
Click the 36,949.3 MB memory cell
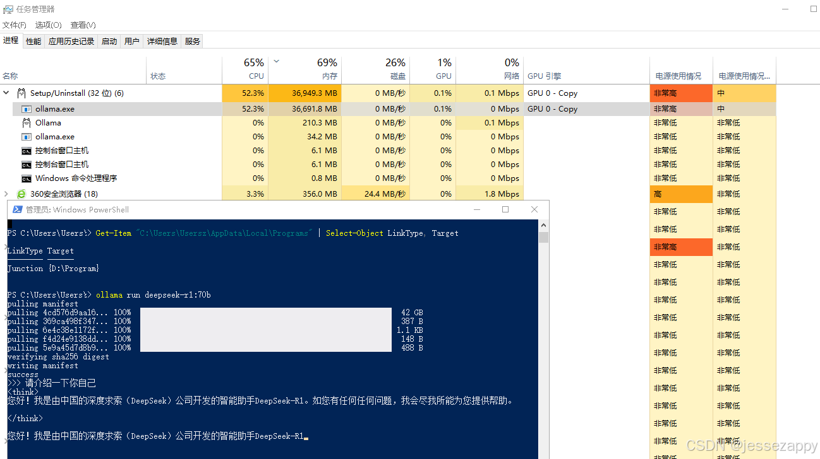[x=305, y=93]
